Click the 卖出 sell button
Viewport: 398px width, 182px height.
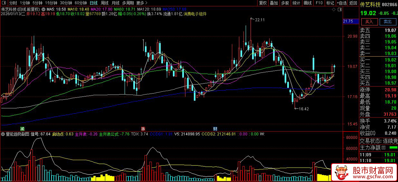[x=387, y=22]
